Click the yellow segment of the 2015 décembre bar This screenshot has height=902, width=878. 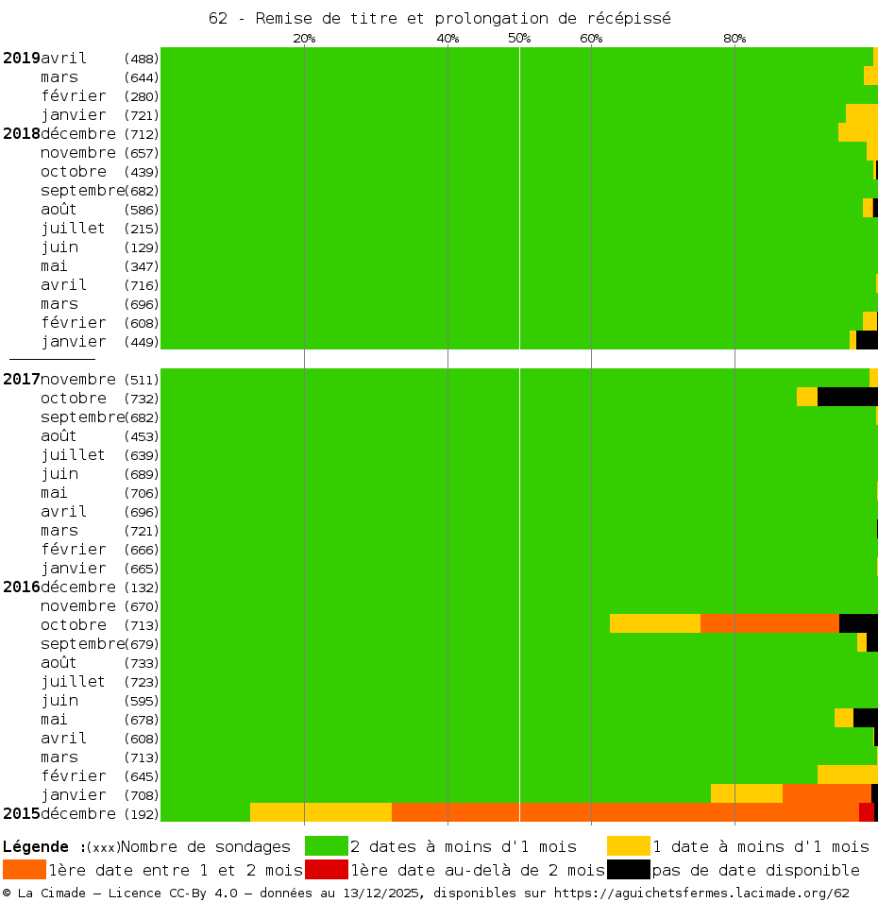[321, 812]
